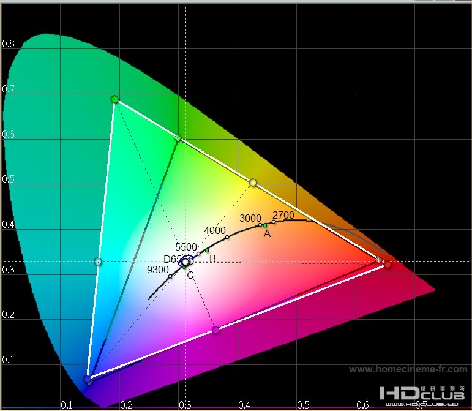Screen dimensions: 472x411
Task: Click the green dot for illuminant B
Action: tap(207, 251)
